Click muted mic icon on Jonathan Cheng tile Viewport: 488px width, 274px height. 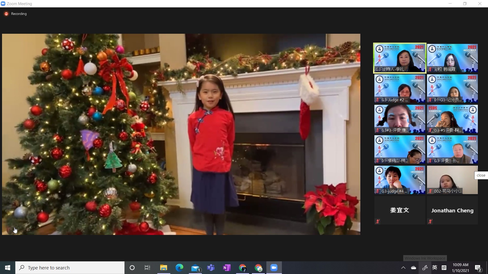click(x=430, y=221)
